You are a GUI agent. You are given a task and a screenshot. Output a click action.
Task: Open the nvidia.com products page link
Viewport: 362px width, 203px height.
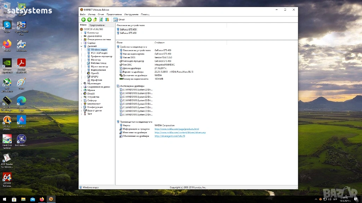177,129
